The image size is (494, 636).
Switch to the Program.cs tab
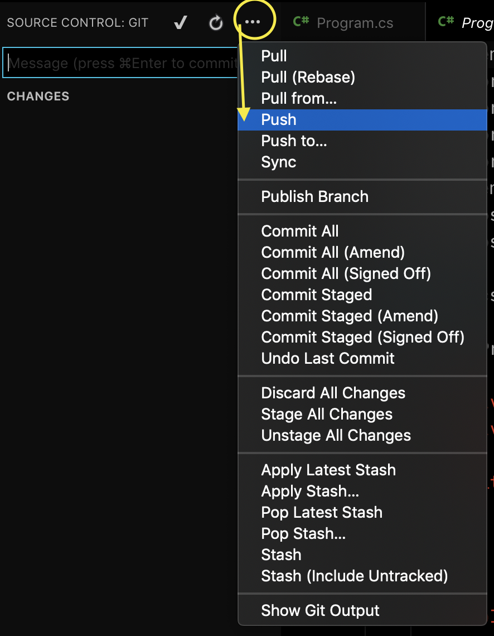355,23
